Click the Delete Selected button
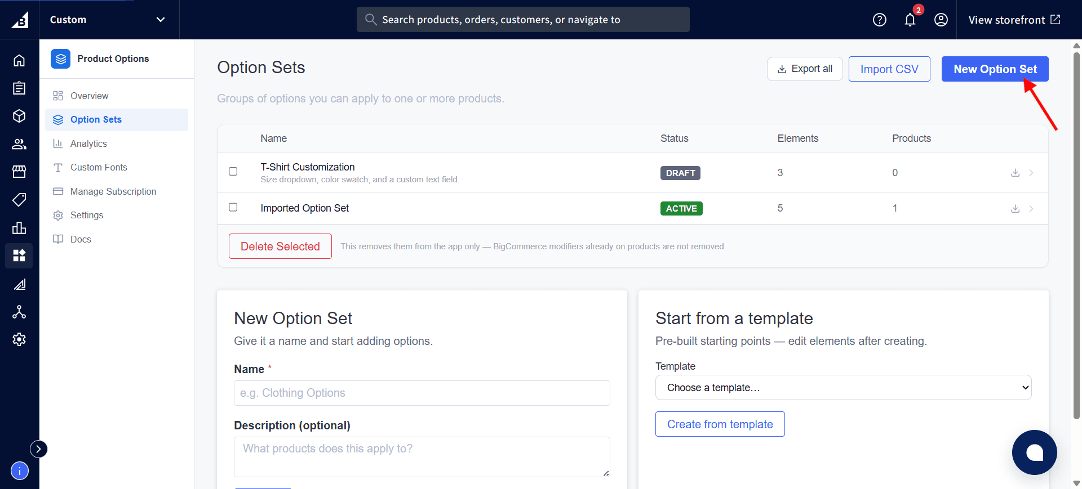The image size is (1082, 489). coord(280,246)
